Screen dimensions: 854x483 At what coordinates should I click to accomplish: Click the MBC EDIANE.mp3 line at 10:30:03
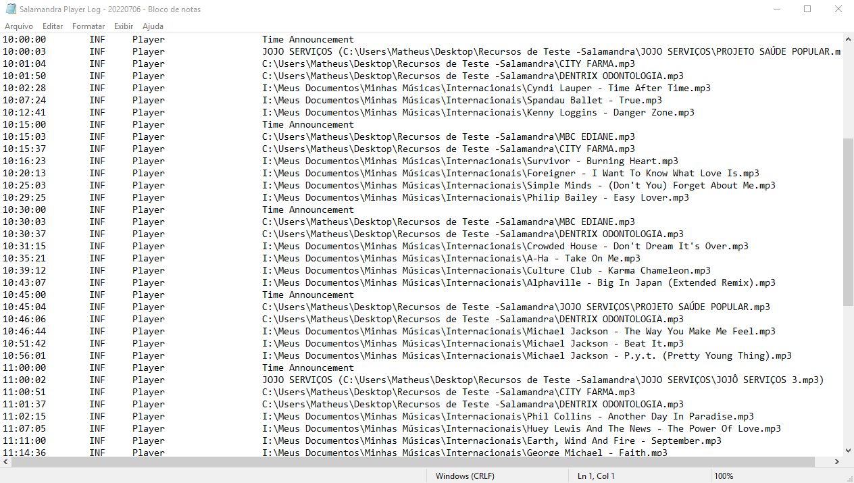pos(319,222)
